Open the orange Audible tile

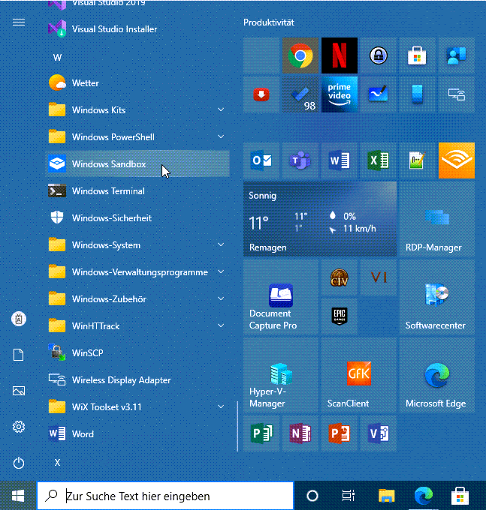[457, 160]
